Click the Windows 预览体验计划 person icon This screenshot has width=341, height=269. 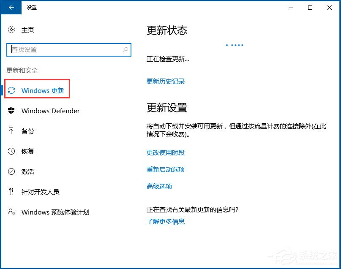[x=12, y=212]
